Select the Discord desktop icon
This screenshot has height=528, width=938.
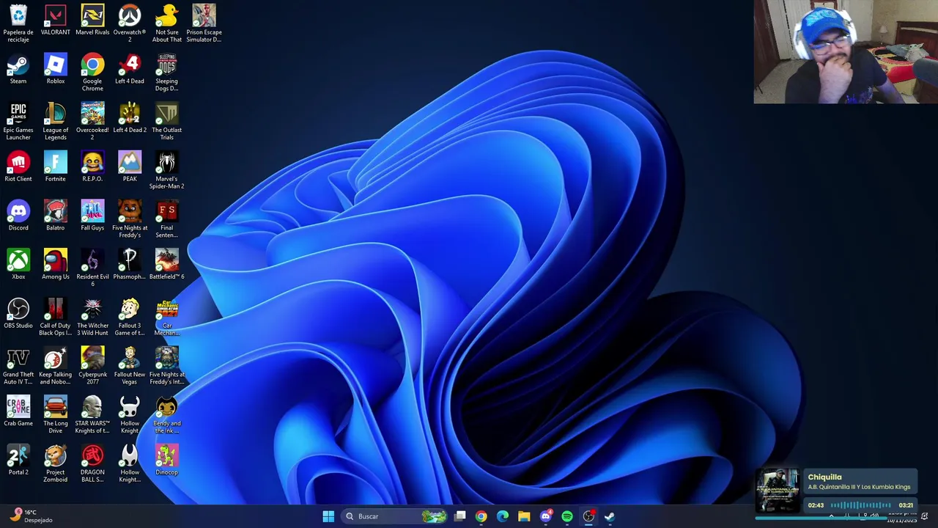point(18,216)
